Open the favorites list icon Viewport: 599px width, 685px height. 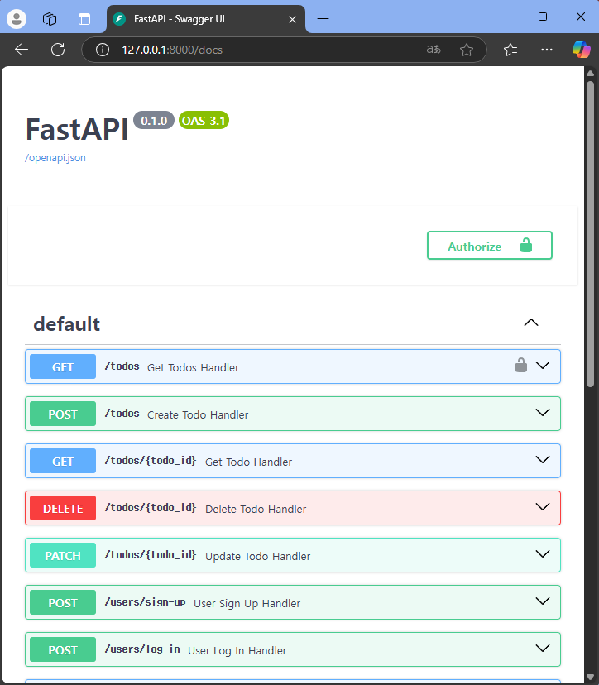click(x=510, y=50)
